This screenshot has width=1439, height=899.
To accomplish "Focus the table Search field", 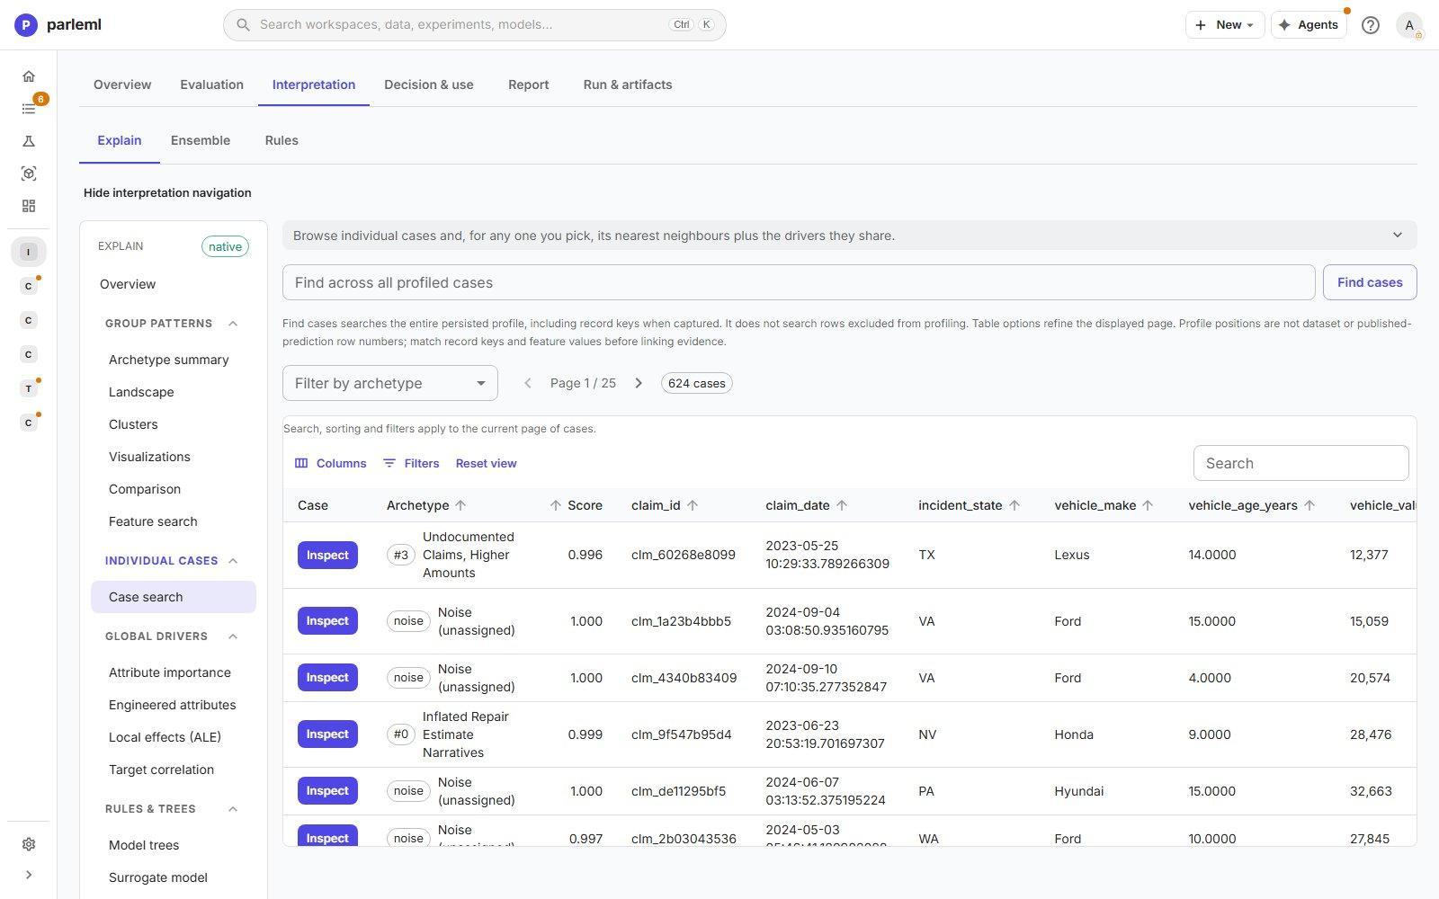I will (1300, 463).
